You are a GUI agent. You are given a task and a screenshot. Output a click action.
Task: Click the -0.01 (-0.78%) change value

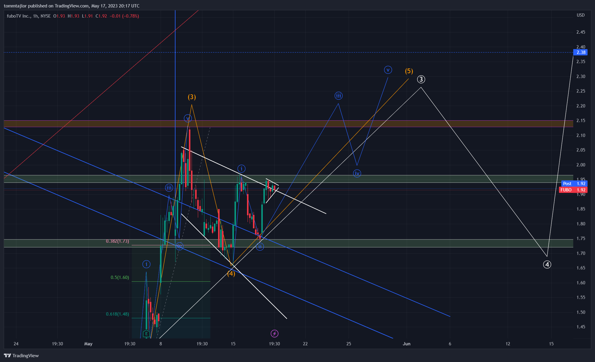coord(124,16)
